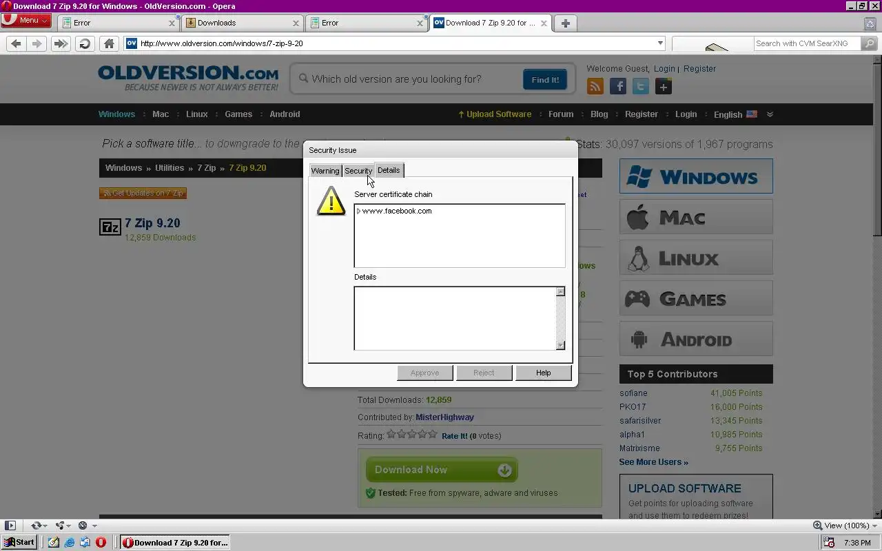Open Opera Turbo status dropdown arrow

94,526
